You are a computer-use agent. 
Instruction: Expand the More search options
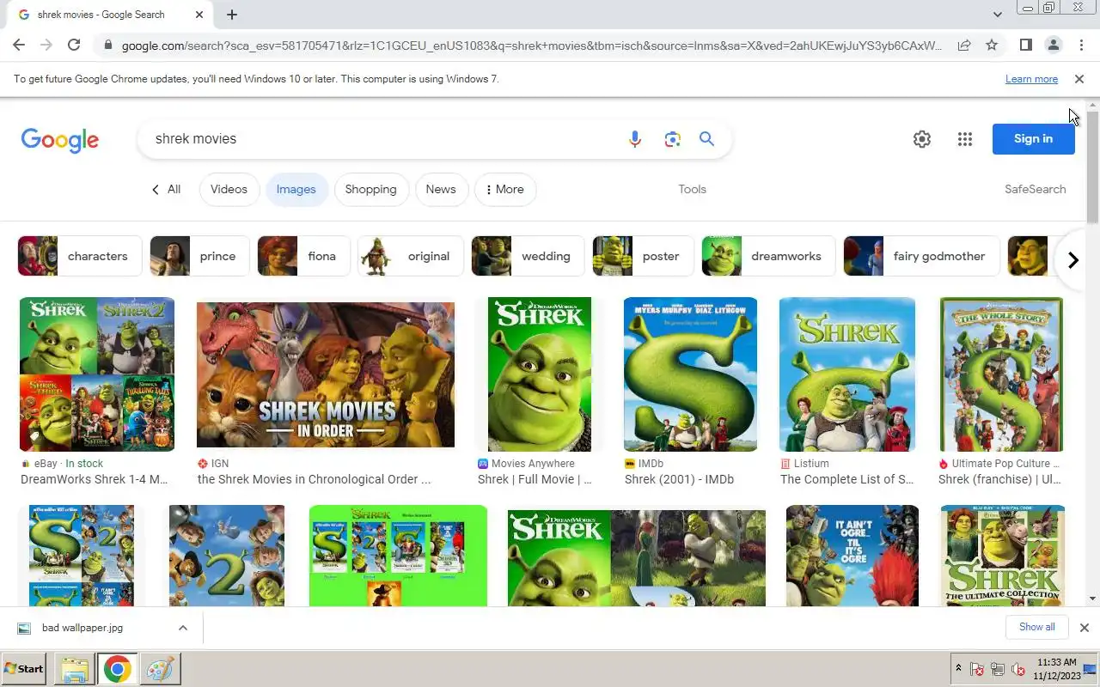click(505, 190)
